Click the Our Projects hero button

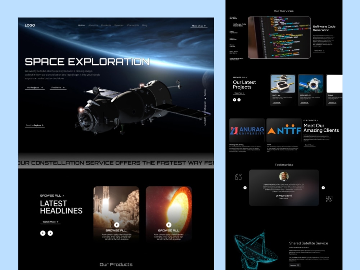pos(35,88)
